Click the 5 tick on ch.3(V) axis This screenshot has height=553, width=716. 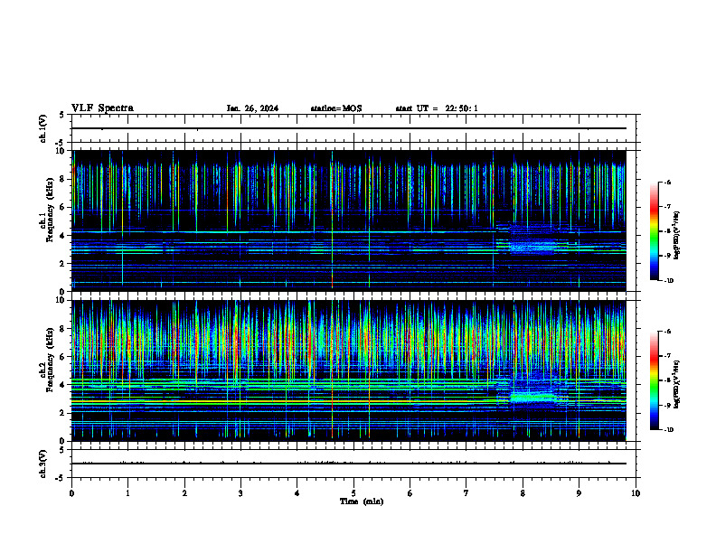(x=62, y=450)
